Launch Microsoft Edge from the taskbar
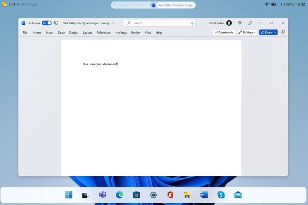The height and width of the screenshot is (205, 308). pos(119,195)
